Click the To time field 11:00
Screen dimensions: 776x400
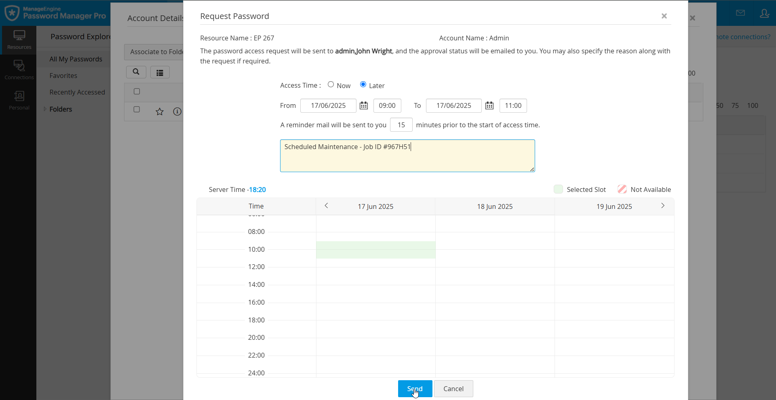click(513, 105)
